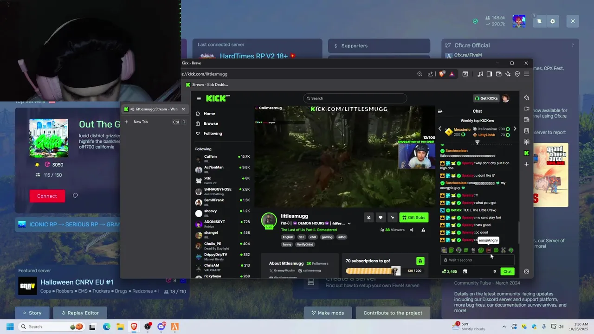Select the VerifyGrind tag
The image size is (594, 334).
305,244
